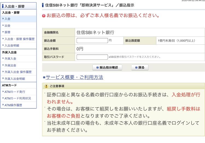Image resolution: width=205 pixels, height=143 pixels.
Task: Click the yellow ご注意事項 warning icon
Action: click(x=46, y=86)
